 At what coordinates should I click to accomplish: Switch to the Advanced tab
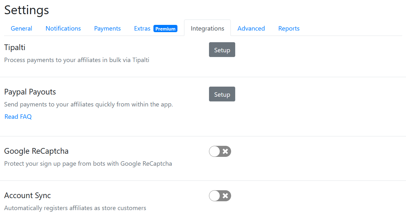tap(251, 28)
